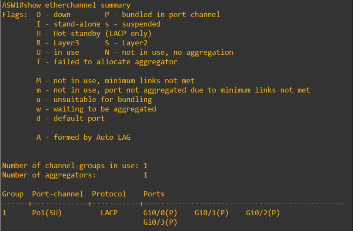This screenshot has width=354, height=231.
Task: Click the 'f - failed to allocate aggregator' line
Action: [107, 62]
